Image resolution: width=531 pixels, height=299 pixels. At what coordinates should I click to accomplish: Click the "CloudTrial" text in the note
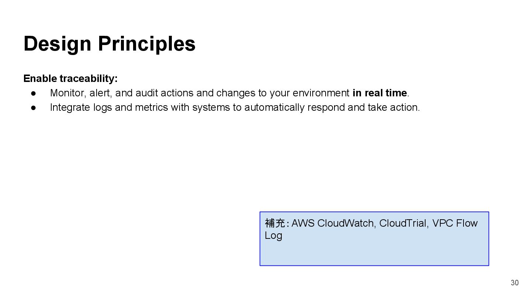[x=403, y=223]
